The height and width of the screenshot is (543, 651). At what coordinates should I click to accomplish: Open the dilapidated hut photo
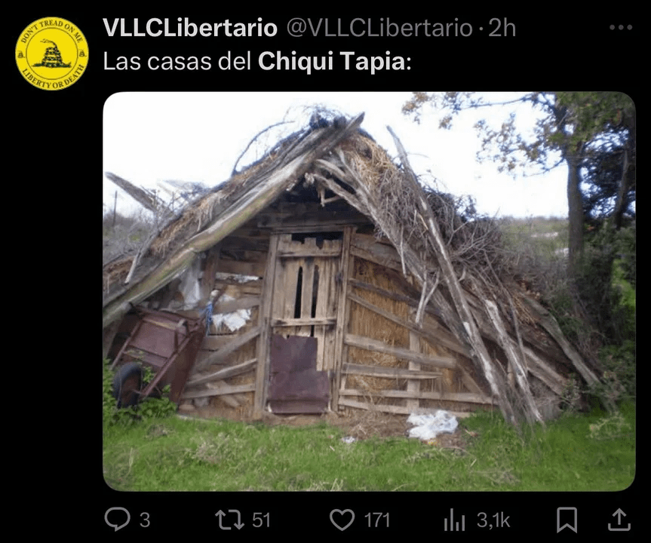[x=369, y=291]
